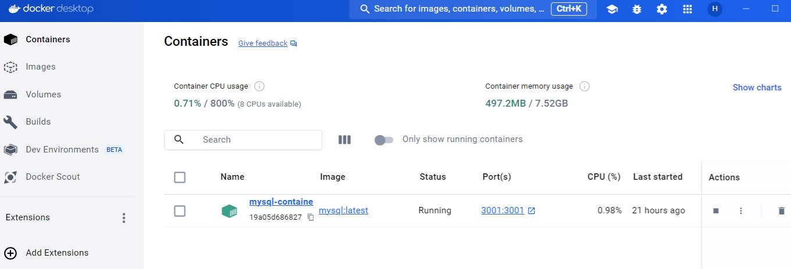Open Settings gear icon in header
The image size is (791, 269).
pyautogui.click(x=662, y=9)
